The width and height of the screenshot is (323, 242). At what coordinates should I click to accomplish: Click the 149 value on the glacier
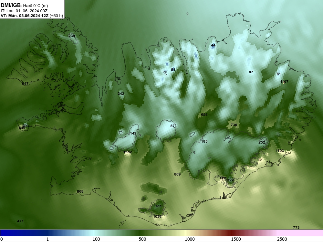point(133,133)
